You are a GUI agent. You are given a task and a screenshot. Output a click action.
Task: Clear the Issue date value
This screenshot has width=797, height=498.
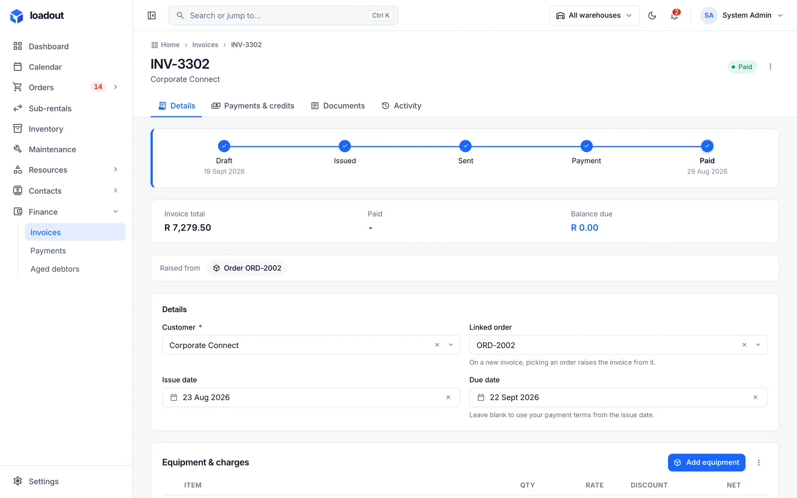click(x=448, y=397)
